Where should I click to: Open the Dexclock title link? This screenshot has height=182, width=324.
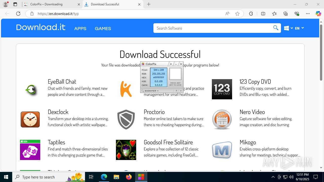[58, 112]
